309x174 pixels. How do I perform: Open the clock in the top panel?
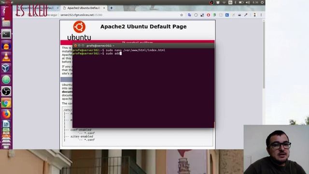pos(255,2)
